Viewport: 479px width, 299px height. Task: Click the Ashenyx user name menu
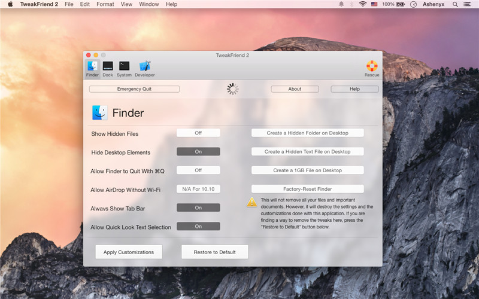pos(433,4)
